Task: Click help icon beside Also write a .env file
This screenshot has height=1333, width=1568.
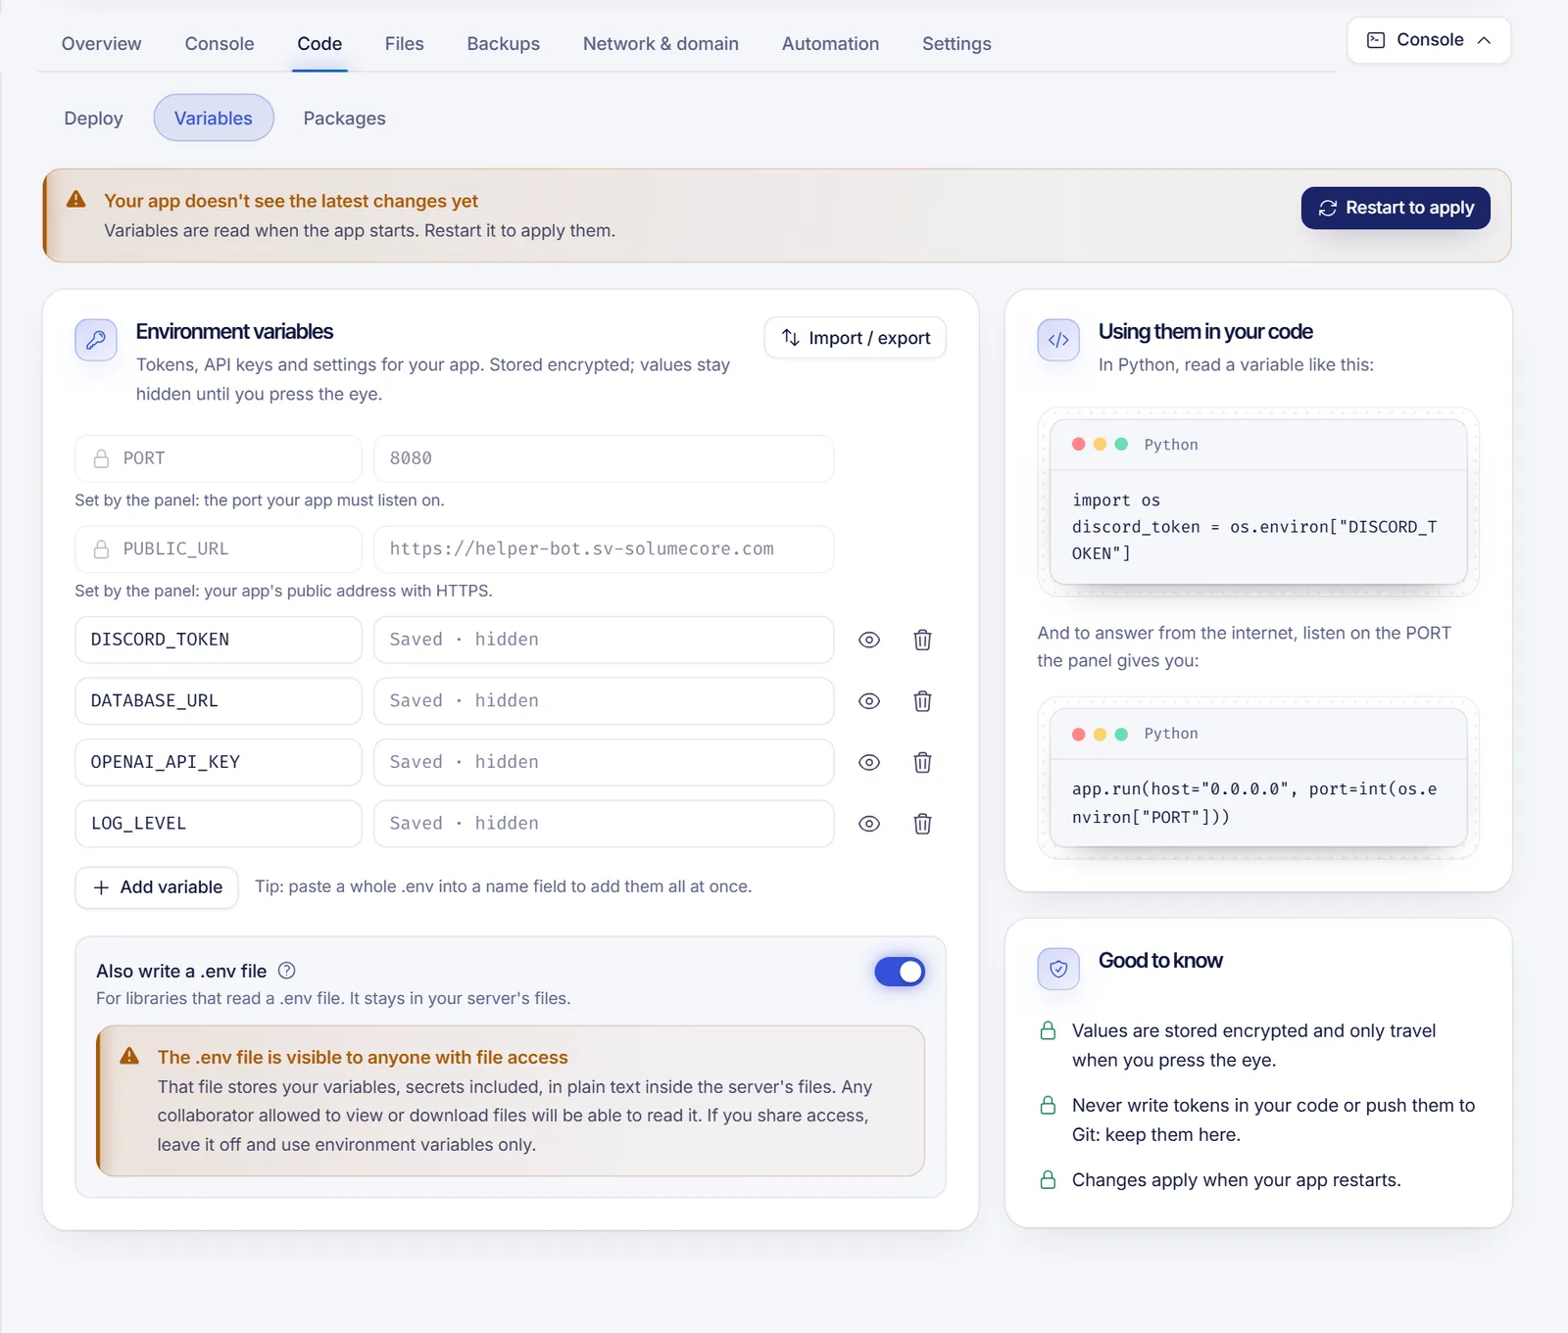Action: point(287,971)
